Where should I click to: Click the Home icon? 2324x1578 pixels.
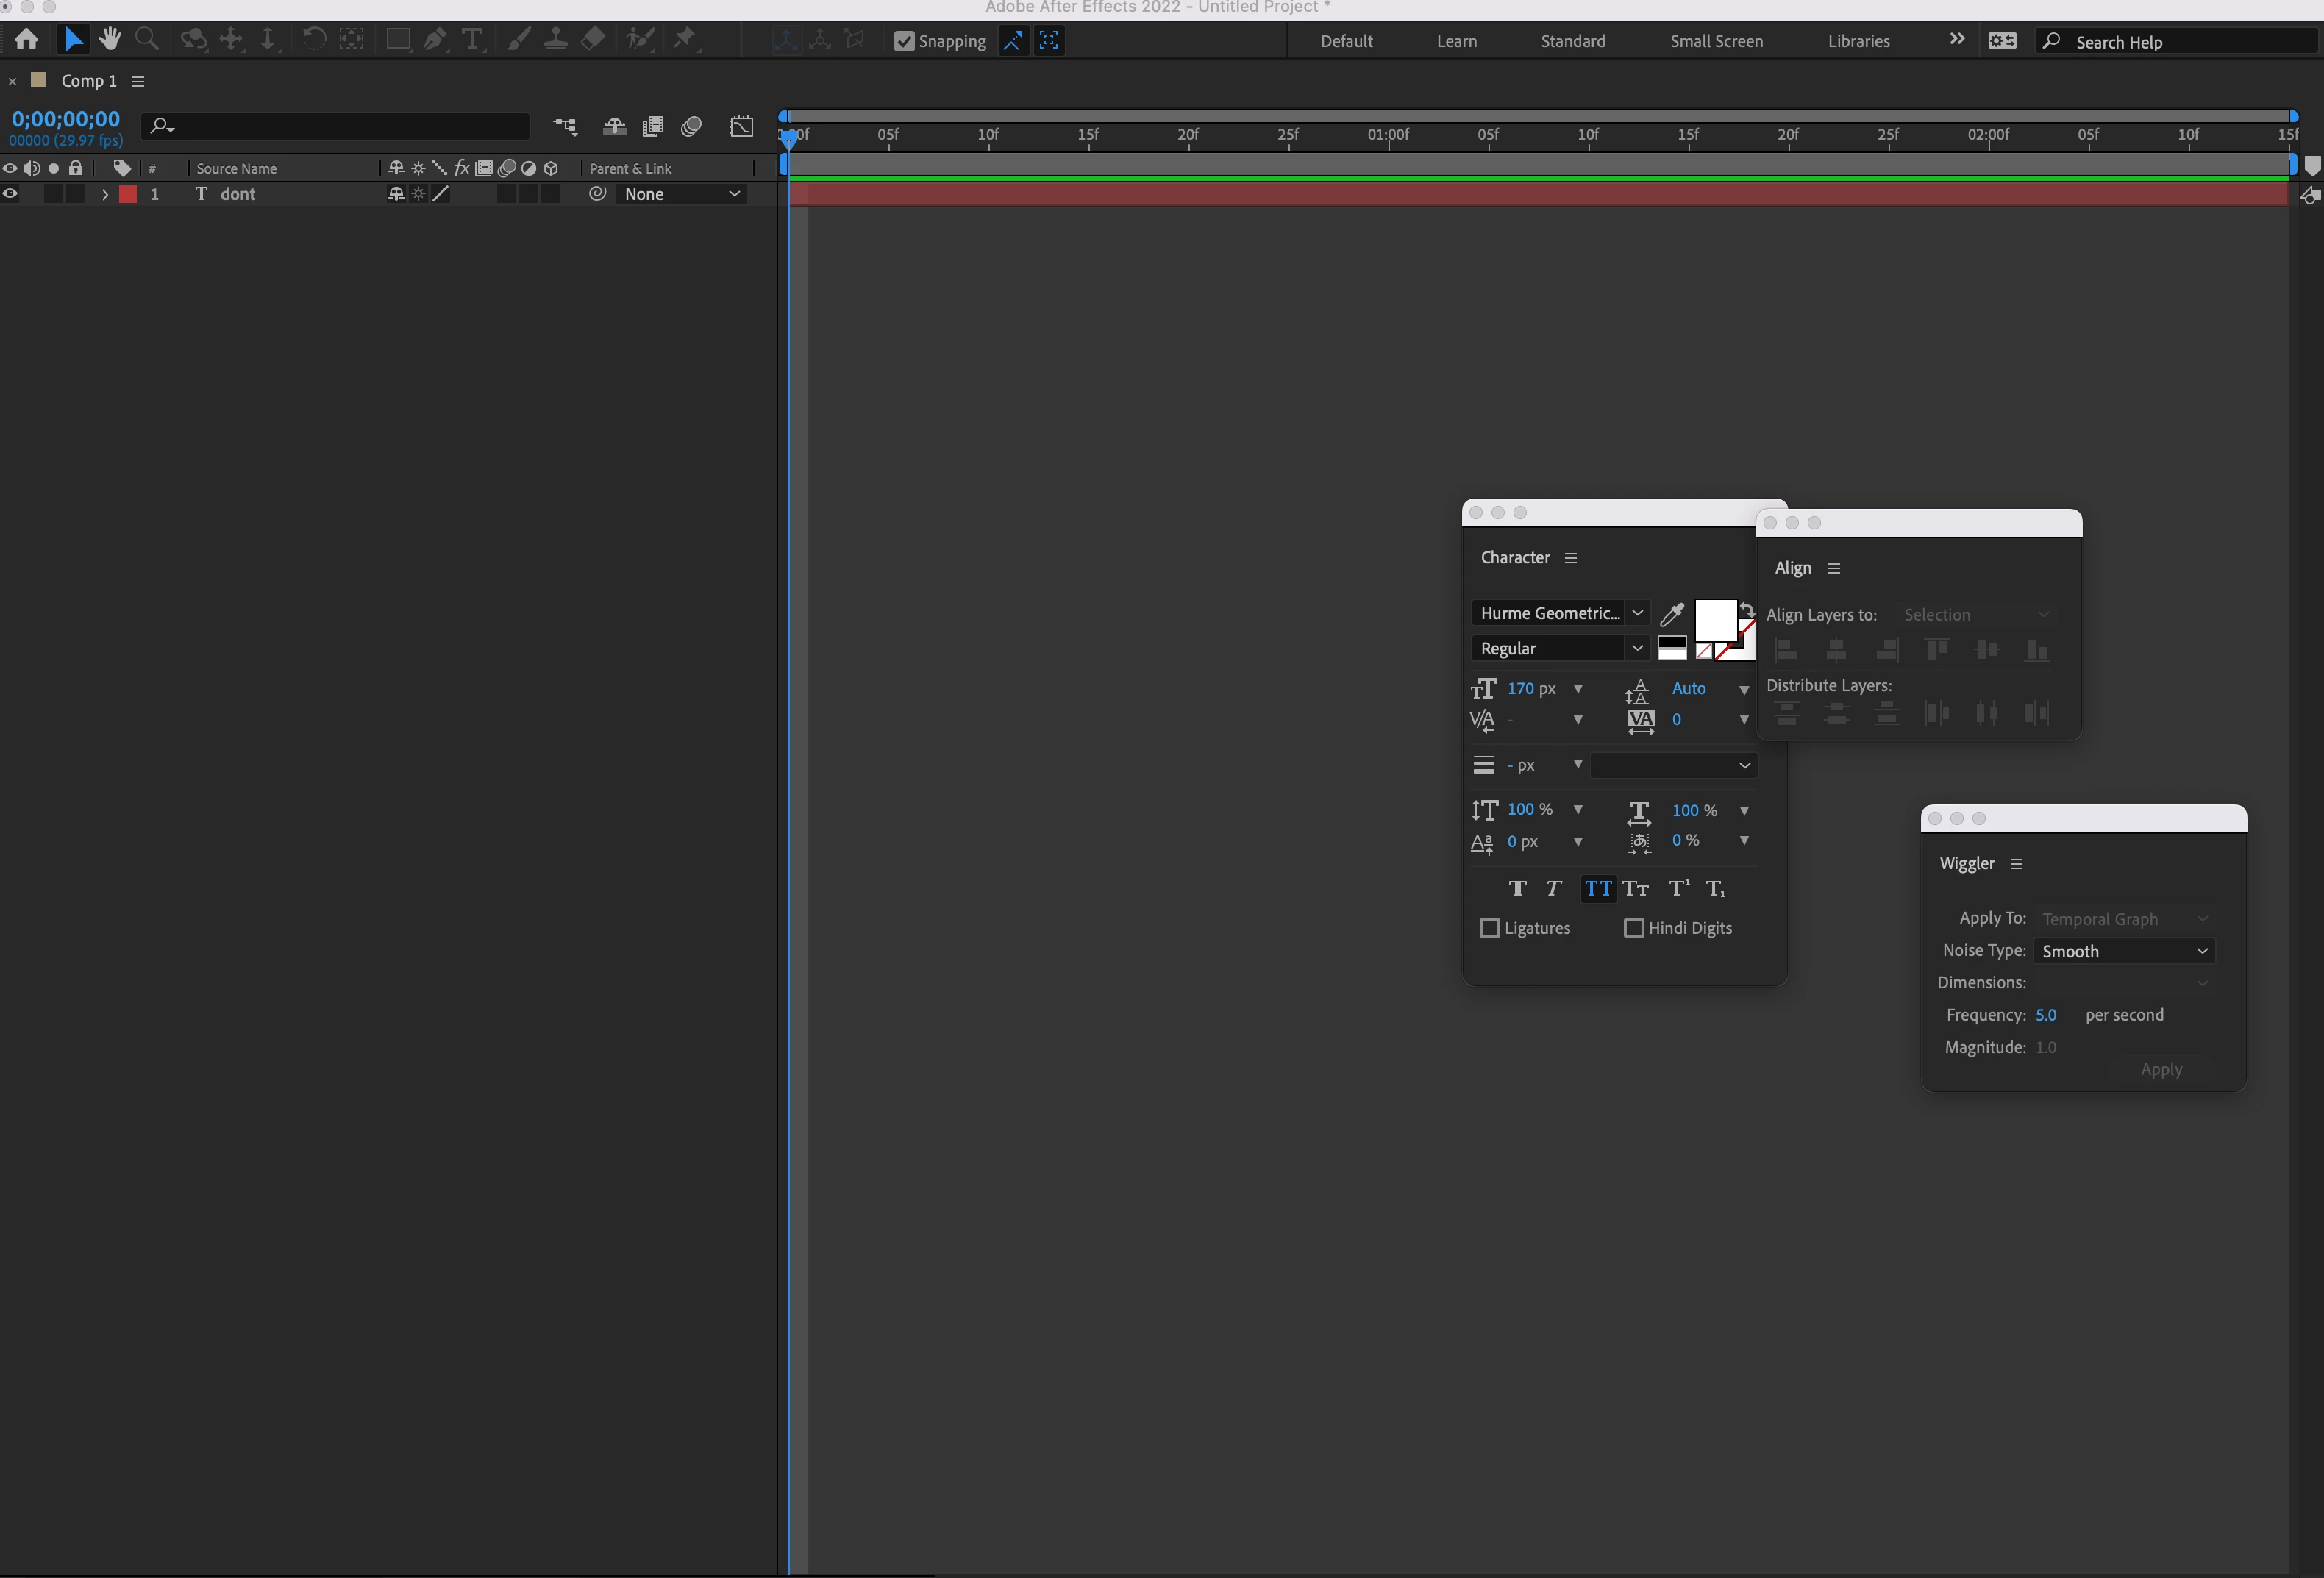[x=27, y=40]
